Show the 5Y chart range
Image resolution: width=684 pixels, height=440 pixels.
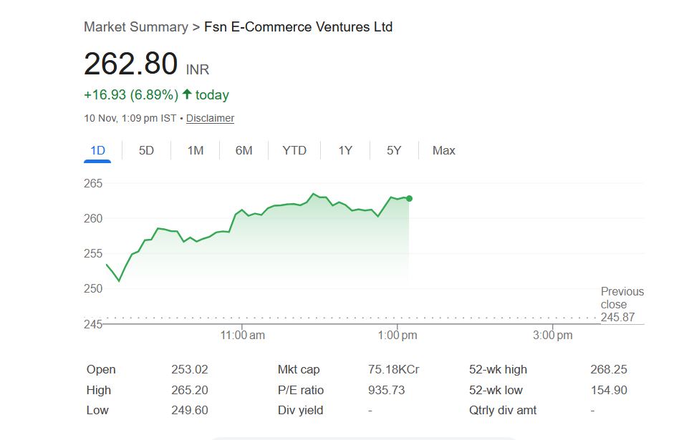[394, 150]
